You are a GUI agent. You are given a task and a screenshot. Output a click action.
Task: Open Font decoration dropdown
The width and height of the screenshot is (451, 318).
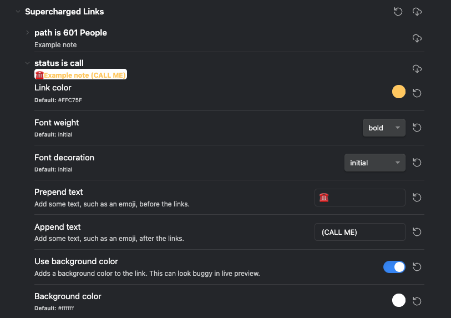coord(374,163)
